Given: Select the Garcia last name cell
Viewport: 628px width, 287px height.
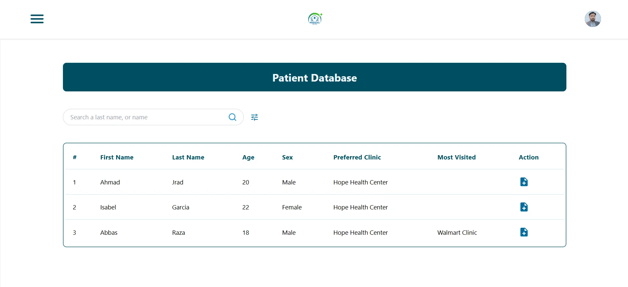Looking at the screenshot, I should pos(181,207).
